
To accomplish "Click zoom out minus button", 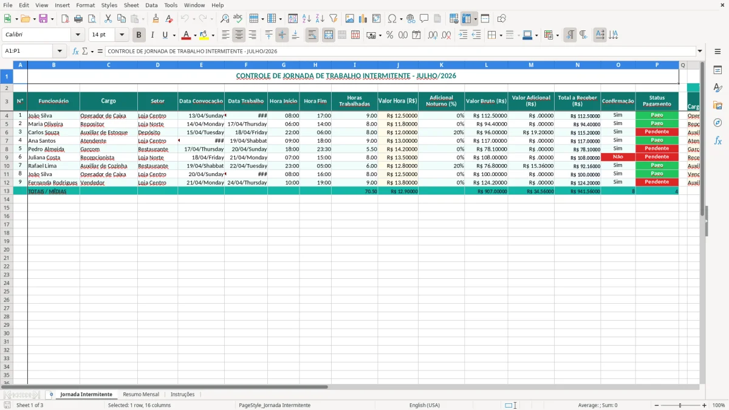I will click(657, 405).
